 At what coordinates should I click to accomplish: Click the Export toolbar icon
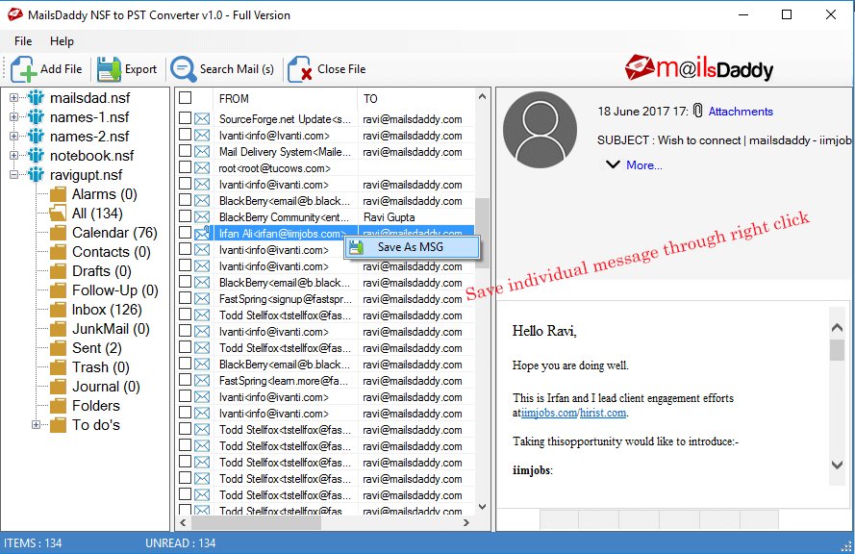pos(109,69)
